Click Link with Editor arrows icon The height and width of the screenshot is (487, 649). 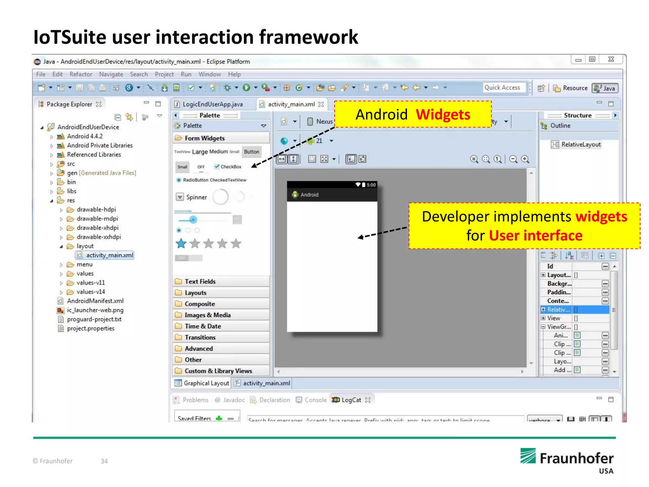pyautogui.click(x=129, y=117)
